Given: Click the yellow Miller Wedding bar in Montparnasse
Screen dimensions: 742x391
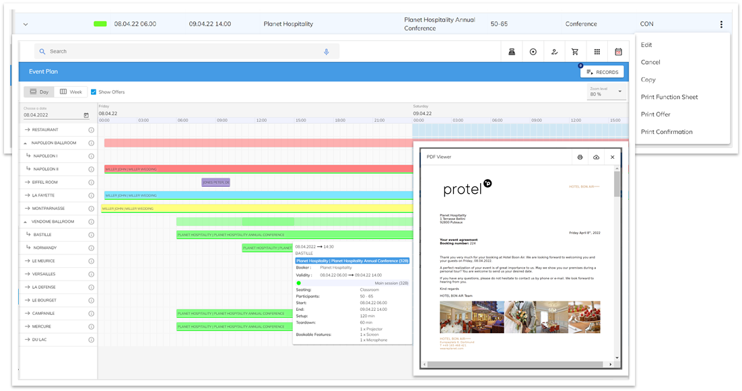Looking at the screenshot, I should tap(257, 209).
